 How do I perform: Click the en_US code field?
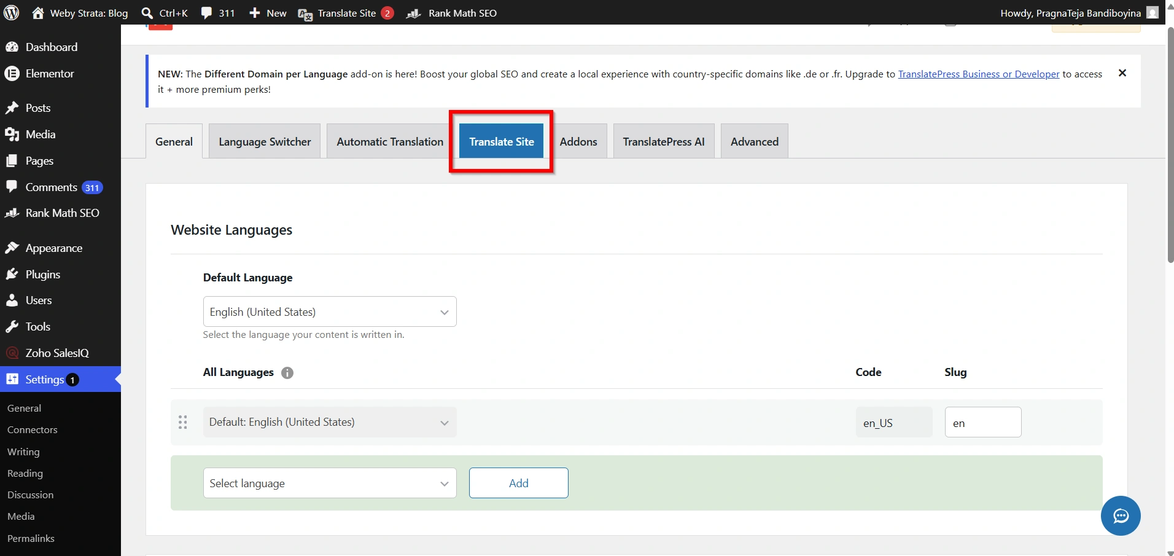pyautogui.click(x=894, y=422)
